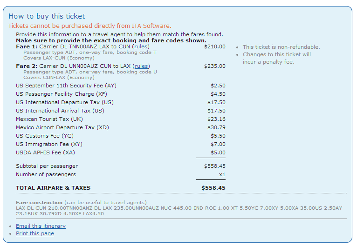Image resolution: width=357 pixels, height=245 pixels.
Task: Click the orange ITA Software purchase warning
Action: coord(89,26)
